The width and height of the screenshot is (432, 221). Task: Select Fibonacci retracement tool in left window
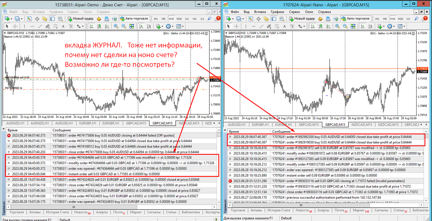coord(55,26)
